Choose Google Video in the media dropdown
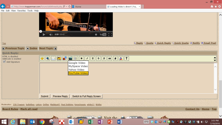 [x=77, y=63]
